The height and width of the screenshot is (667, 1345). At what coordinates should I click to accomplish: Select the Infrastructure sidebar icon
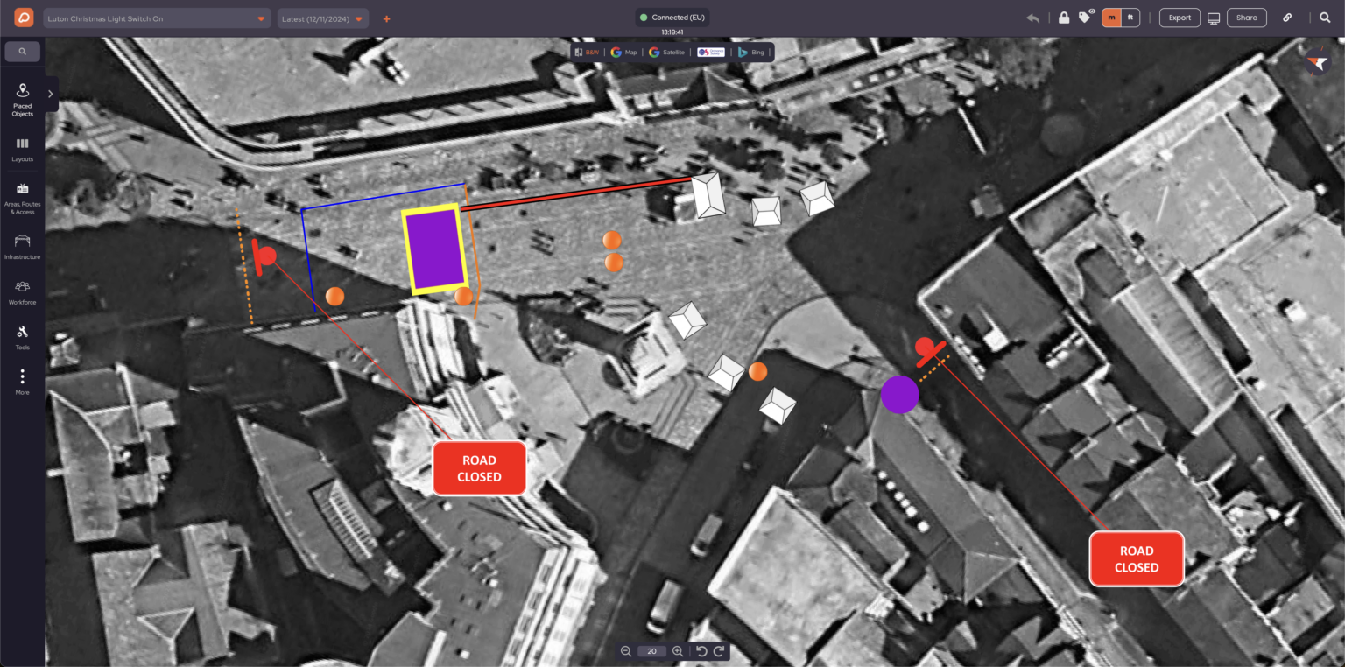point(22,246)
